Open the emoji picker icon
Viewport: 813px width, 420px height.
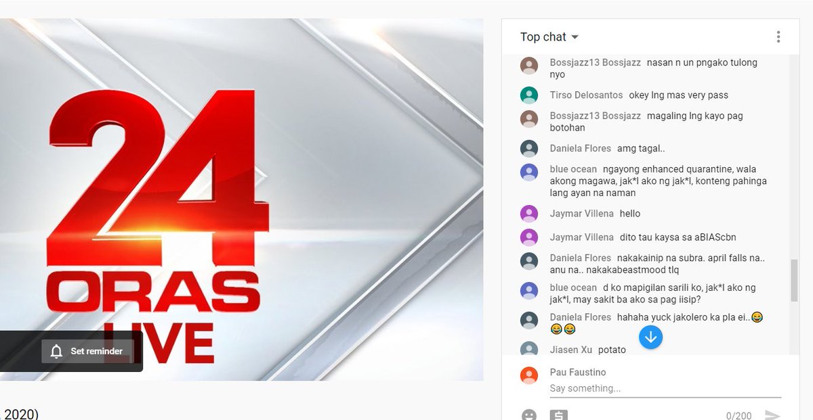529,415
